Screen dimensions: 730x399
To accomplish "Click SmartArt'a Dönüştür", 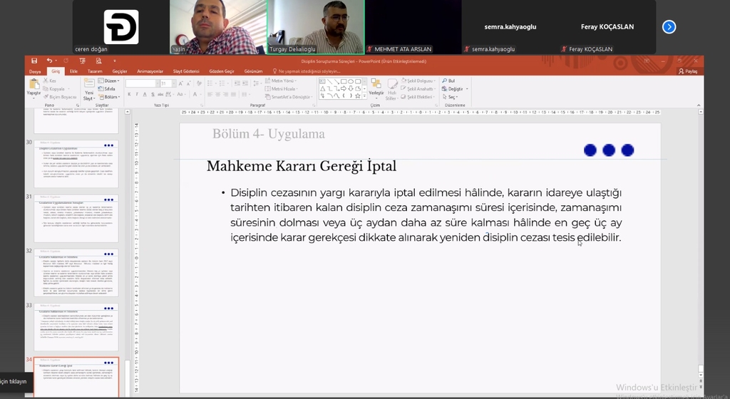I will pos(288,97).
